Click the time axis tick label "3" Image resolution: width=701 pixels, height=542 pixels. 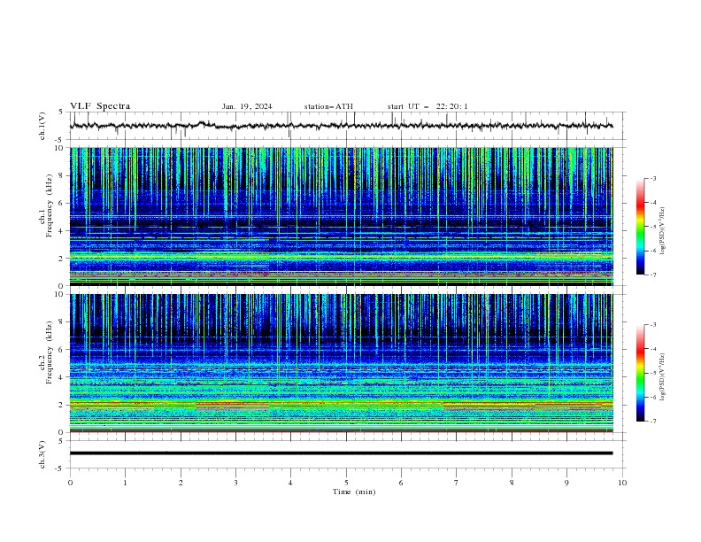click(x=235, y=483)
